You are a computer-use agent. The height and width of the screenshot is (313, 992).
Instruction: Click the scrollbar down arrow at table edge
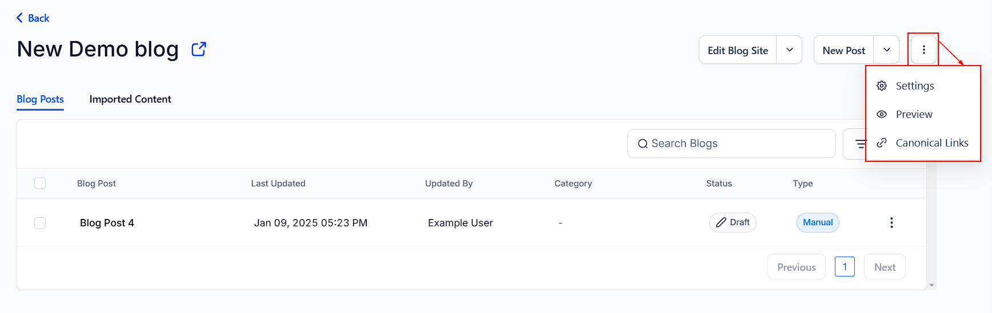(x=931, y=285)
